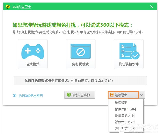Pick the 暂停保护1小时 option
Screen dimensions: 160x135
125,116
